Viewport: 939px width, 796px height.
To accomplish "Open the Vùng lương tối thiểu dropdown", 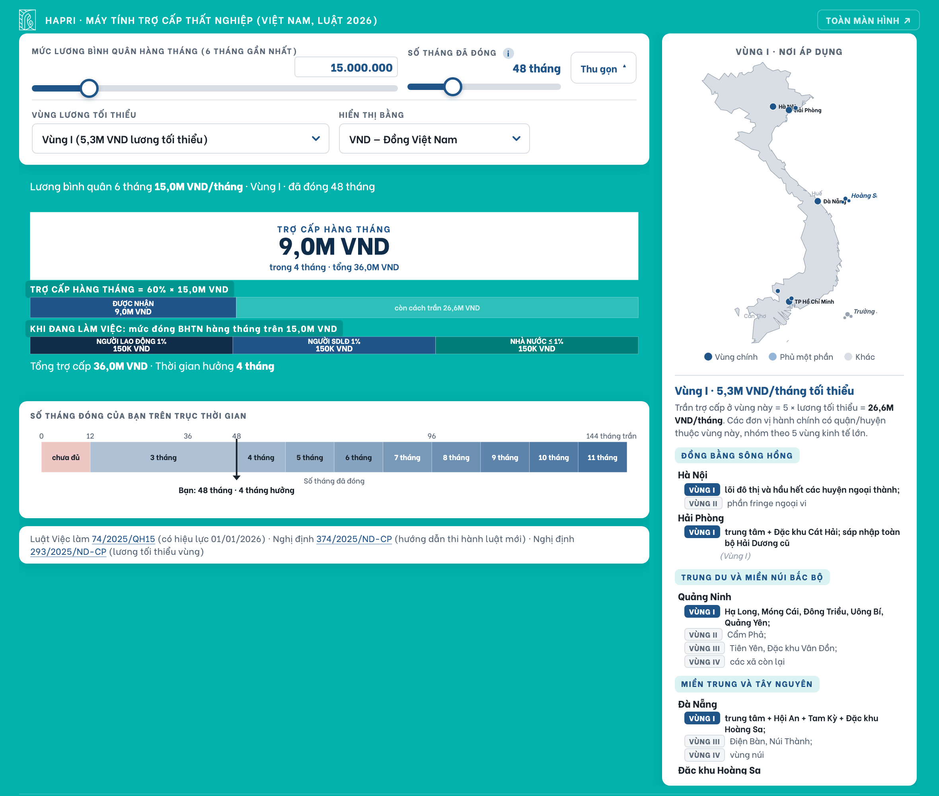I will click(x=180, y=139).
